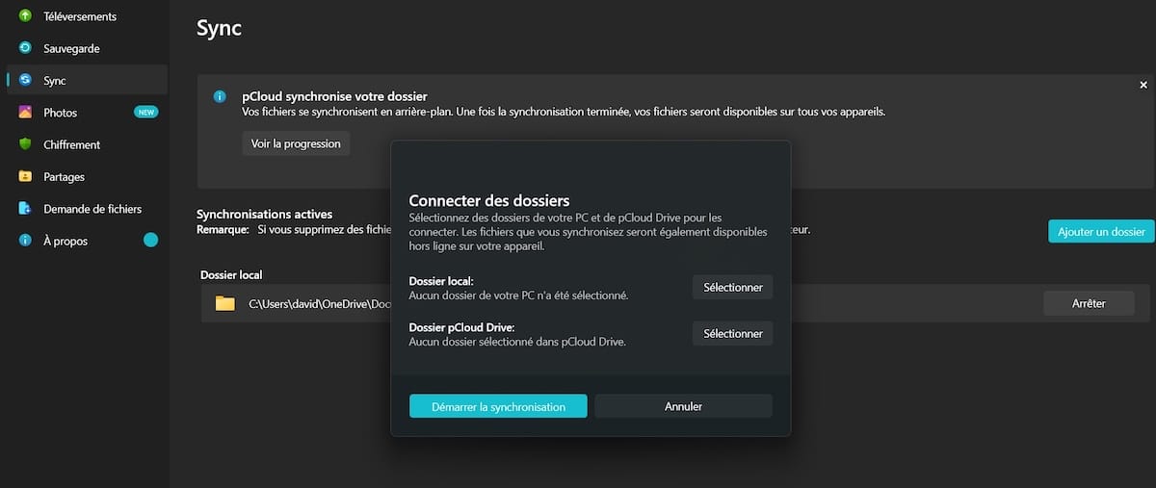This screenshot has height=488, width=1156.
Task: Click the C:\Users\david\OneDrive path text
Action: click(319, 304)
